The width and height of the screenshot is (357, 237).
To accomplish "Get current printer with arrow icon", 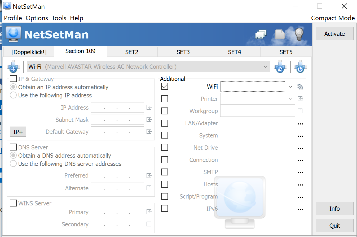I will point(300,99).
